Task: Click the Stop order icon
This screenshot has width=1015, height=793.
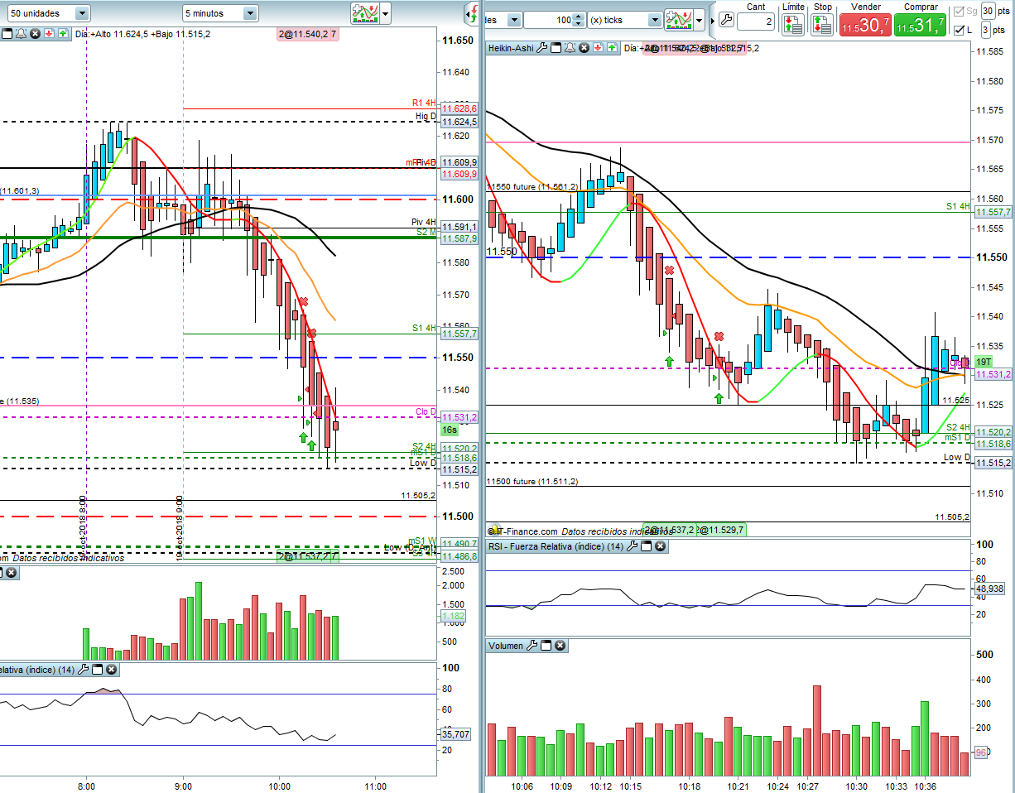Action: pyautogui.click(x=822, y=24)
